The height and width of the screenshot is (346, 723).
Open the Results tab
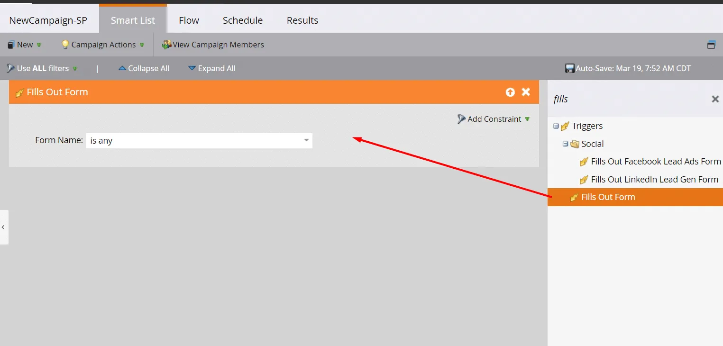pyautogui.click(x=302, y=20)
